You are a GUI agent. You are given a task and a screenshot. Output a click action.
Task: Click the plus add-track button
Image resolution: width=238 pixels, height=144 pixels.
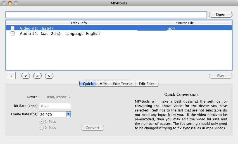pos(11,76)
